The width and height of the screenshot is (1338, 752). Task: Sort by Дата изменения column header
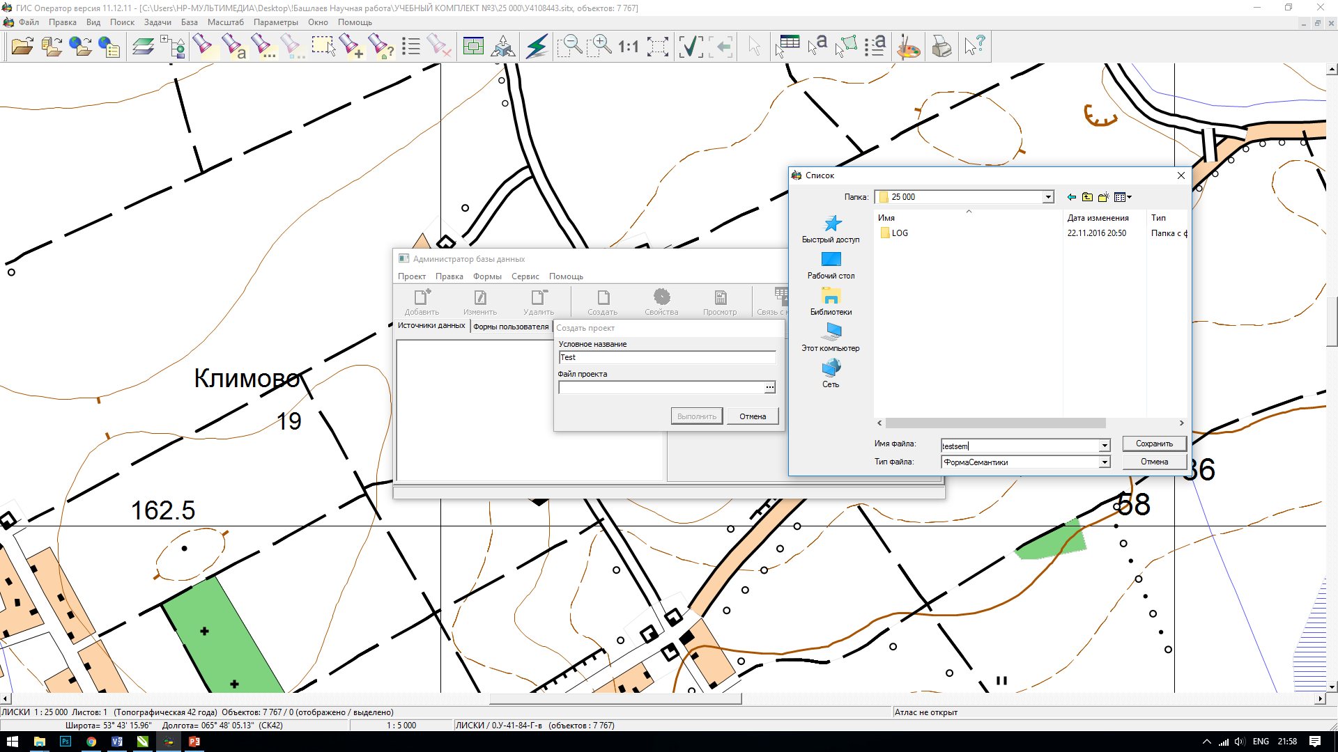[1098, 218]
